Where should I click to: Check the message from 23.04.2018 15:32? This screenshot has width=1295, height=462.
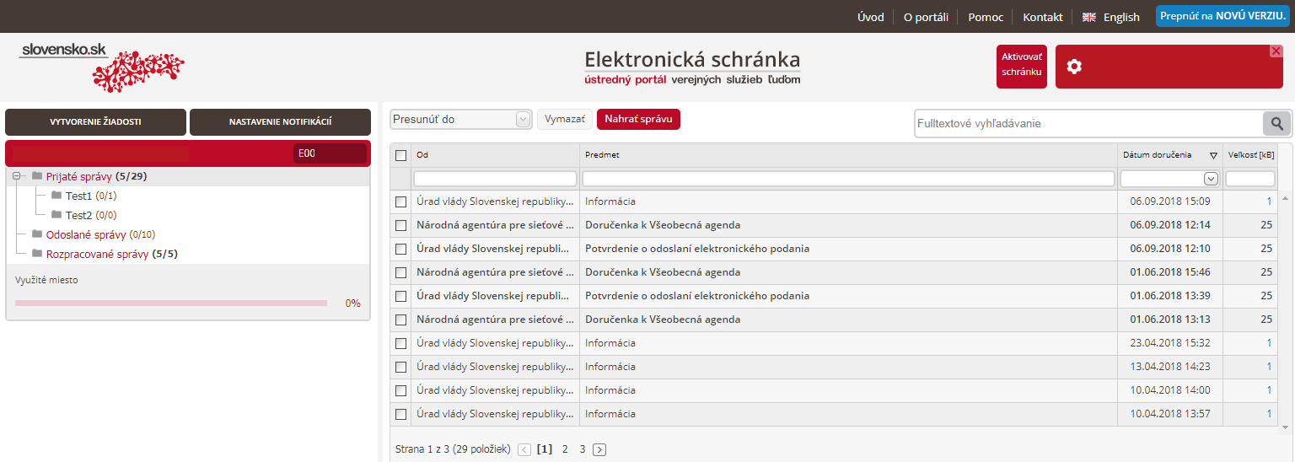pos(401,343)
